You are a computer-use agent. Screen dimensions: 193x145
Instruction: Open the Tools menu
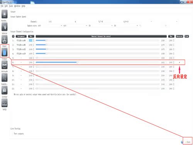point(11,6)
